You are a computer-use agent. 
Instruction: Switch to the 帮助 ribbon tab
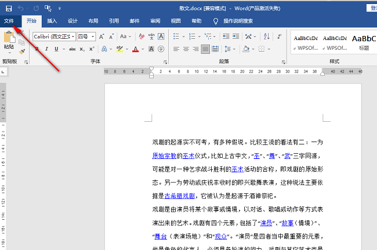197,21
